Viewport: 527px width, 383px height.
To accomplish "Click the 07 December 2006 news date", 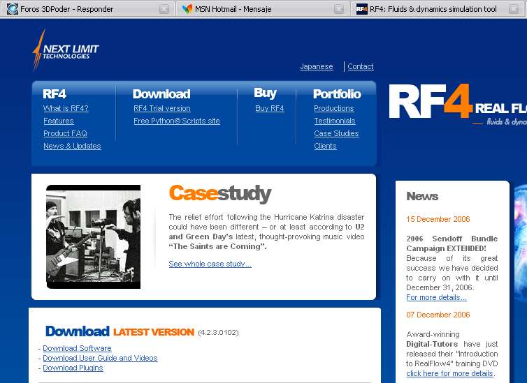I will tap(438, 315).
